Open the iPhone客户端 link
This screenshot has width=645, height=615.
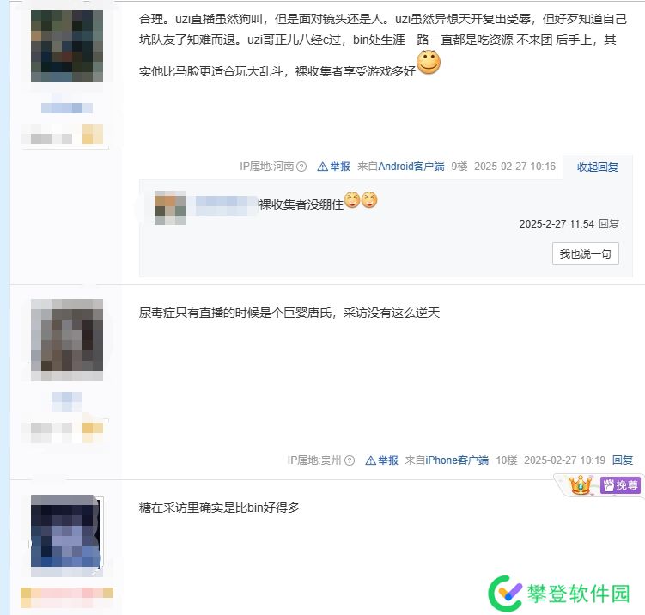(457, 460)
